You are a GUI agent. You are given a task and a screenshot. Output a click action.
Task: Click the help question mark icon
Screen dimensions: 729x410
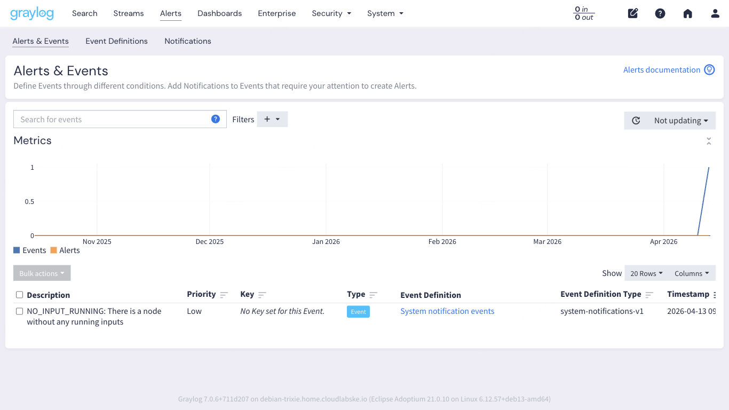[x=660, y=13]
